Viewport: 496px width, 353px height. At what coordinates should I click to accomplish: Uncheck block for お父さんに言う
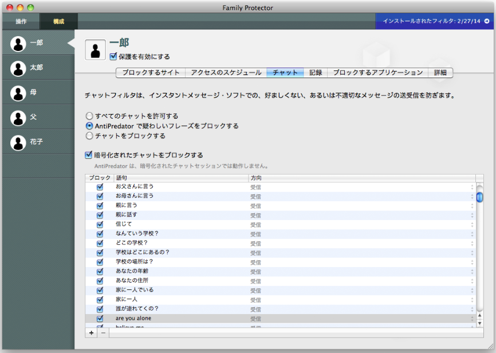(100, 187)
